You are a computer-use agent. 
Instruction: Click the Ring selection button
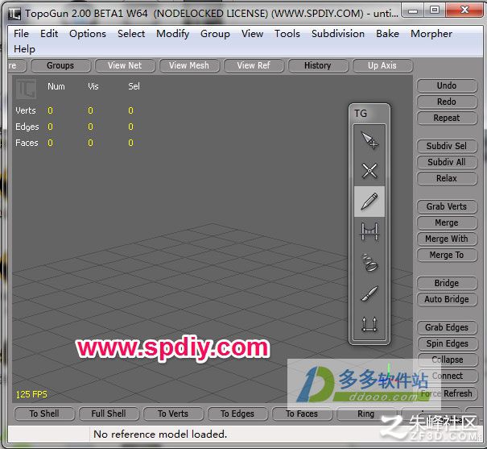pos(365,414)
